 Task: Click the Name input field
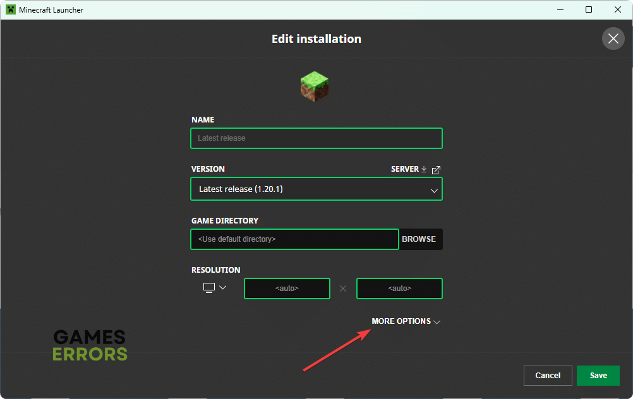[316, 138]
